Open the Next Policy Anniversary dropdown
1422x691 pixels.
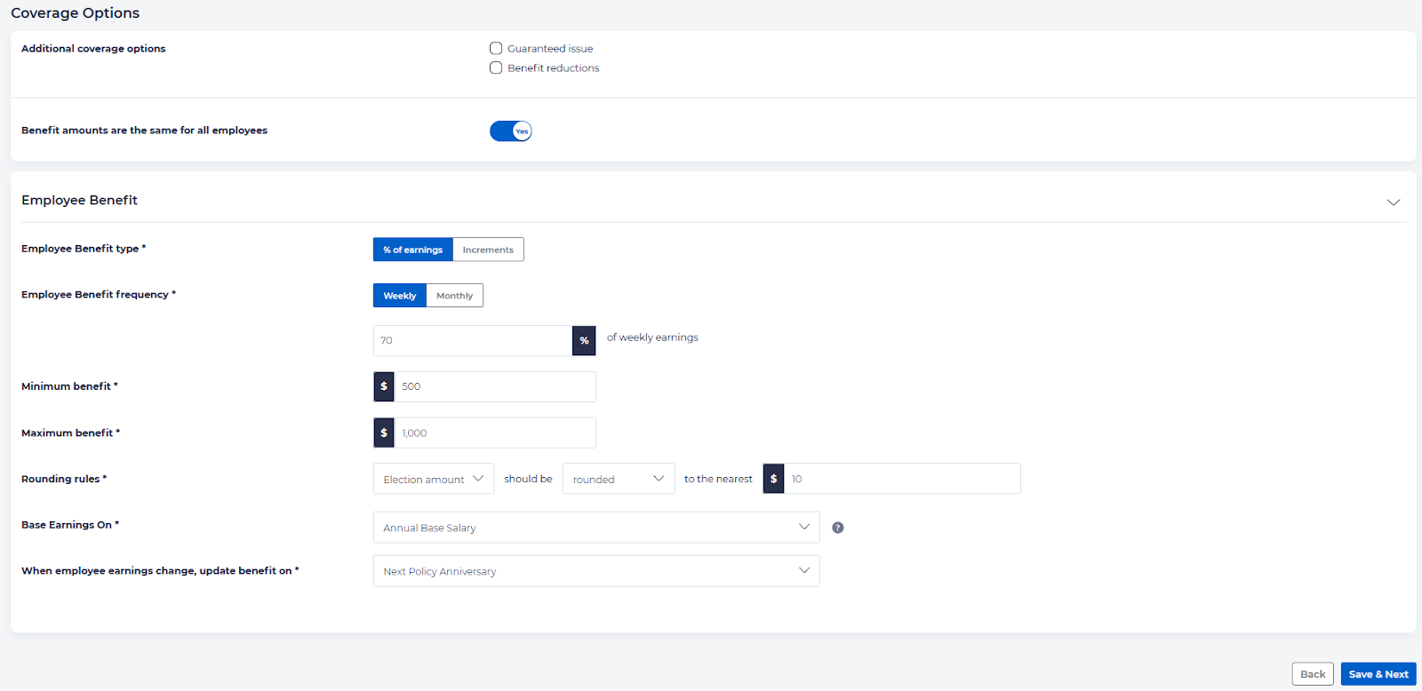point(595,571)
